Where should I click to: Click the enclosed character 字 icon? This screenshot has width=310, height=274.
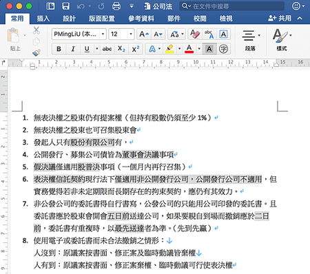[x=223, y=49]
